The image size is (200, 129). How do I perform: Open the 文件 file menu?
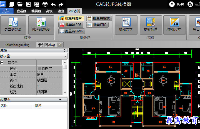pos(6,11)
